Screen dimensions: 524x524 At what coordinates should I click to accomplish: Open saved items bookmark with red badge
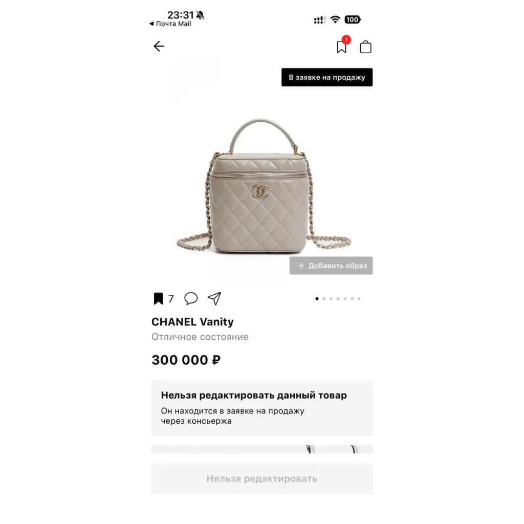tap(342, 46)
